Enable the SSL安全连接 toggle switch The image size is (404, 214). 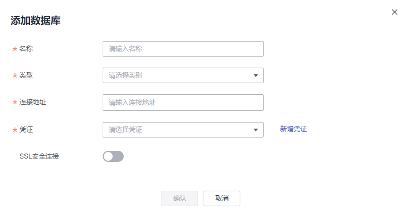(113, 156)
